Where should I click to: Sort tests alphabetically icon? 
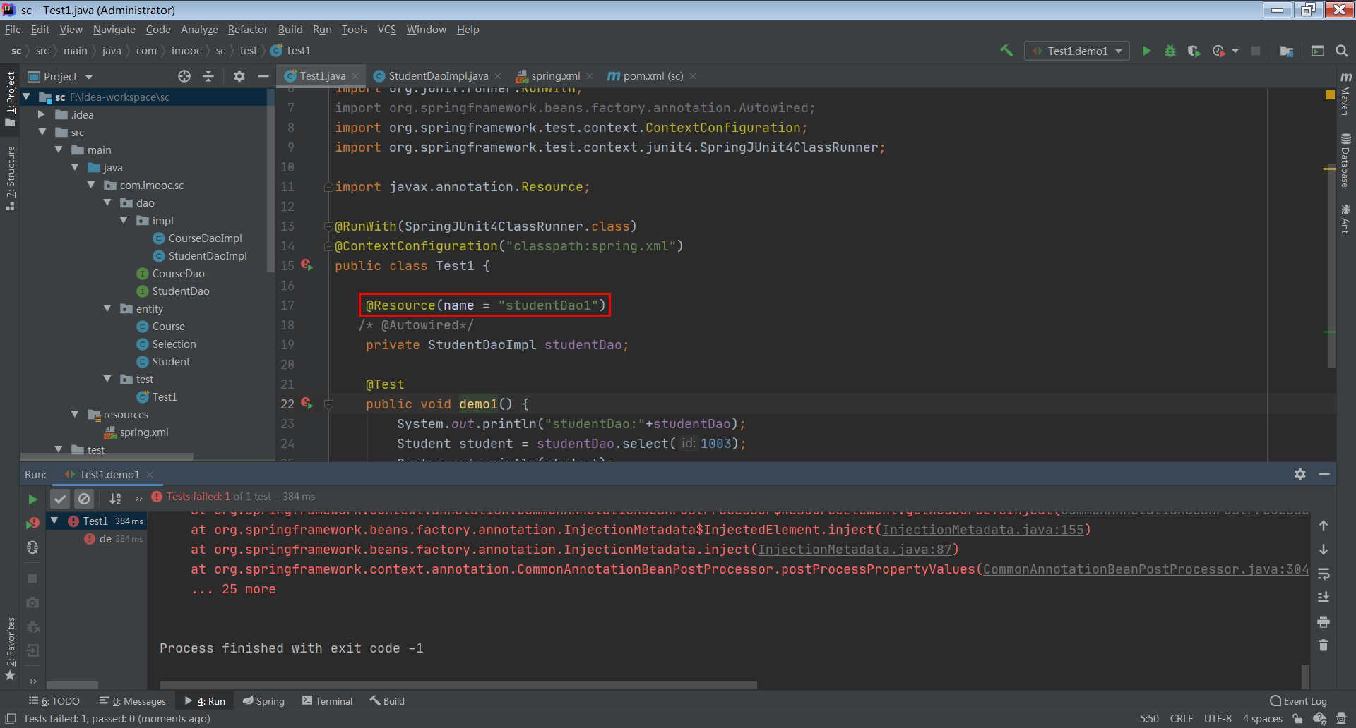tap(115, 499)
